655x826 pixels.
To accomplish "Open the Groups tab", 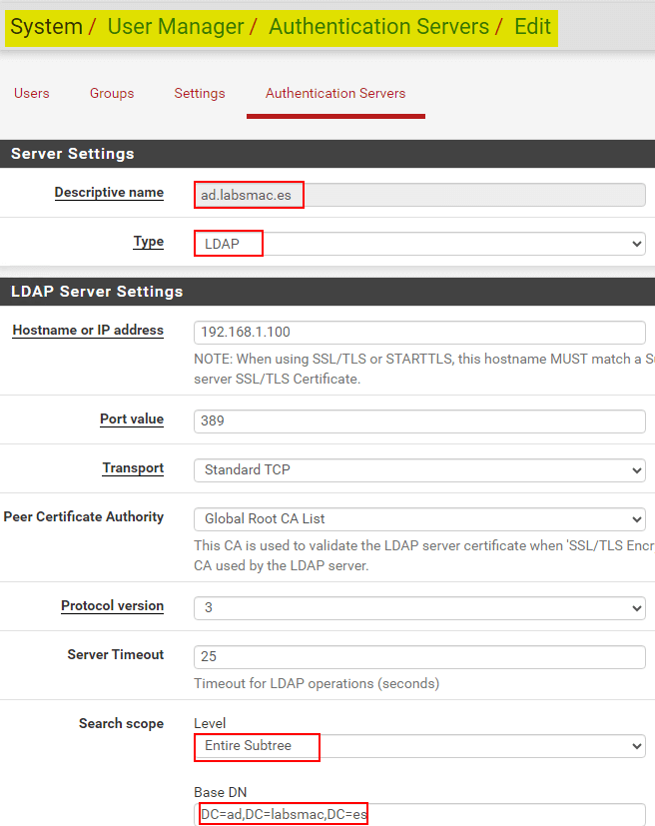I will [112, 93].
